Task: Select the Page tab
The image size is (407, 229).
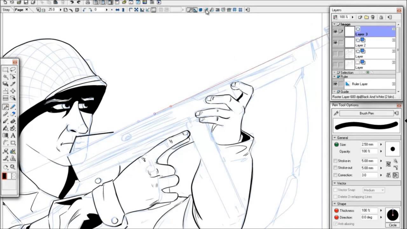Action: (19, 10)
